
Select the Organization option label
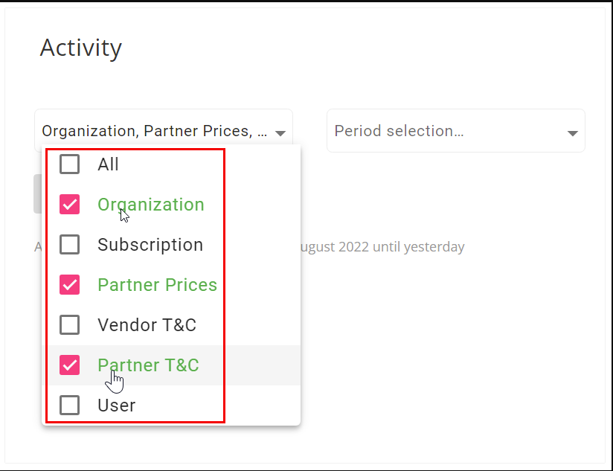tap(151, 205)
